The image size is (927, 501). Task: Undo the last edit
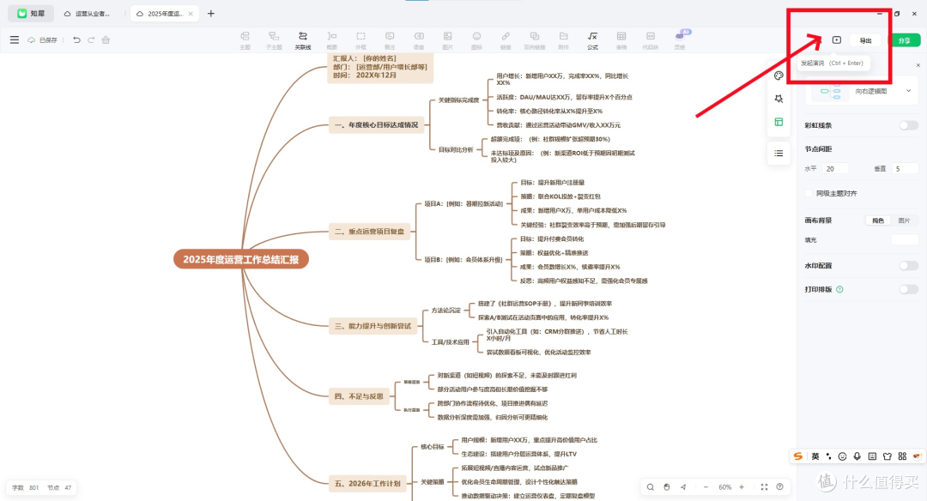coord(76,39)
